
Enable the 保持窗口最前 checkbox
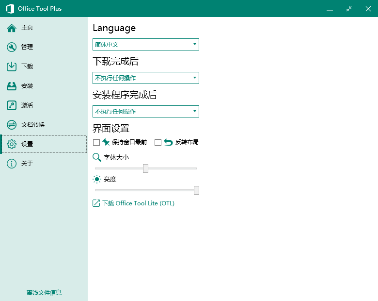click(x=96, y=142)
